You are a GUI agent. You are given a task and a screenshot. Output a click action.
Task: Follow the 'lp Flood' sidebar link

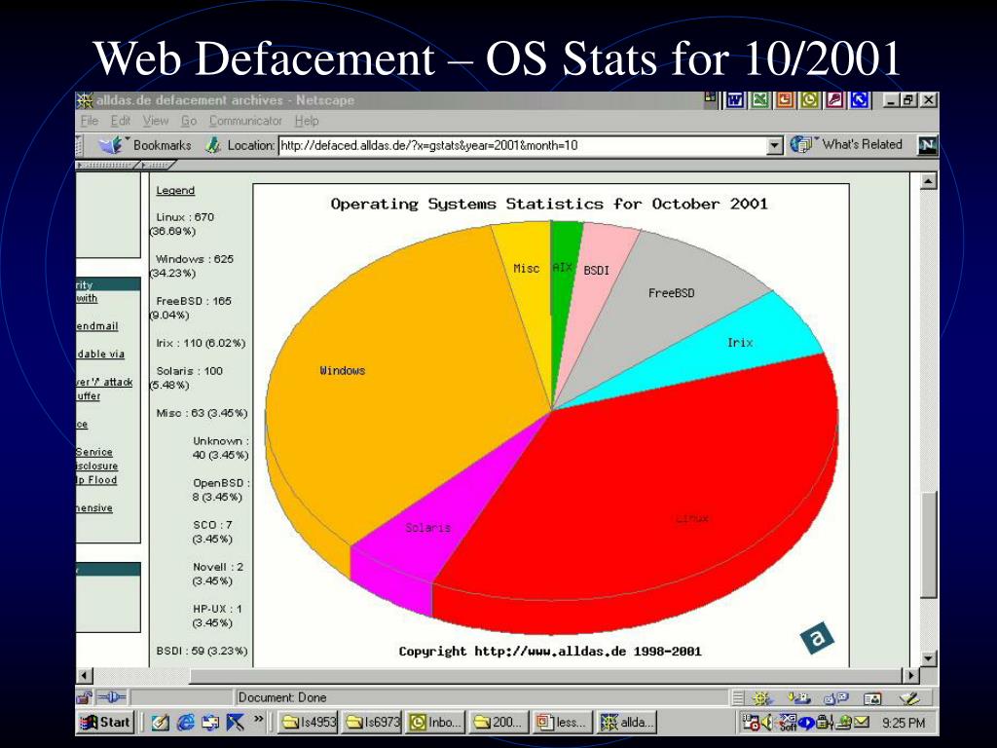click(x=96, y=480)
